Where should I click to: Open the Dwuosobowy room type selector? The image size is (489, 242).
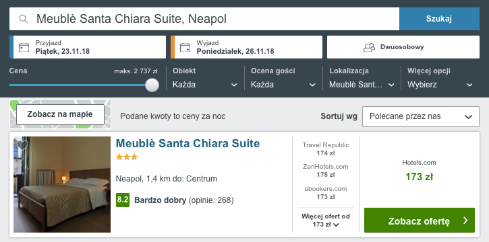tap(403, 47)
